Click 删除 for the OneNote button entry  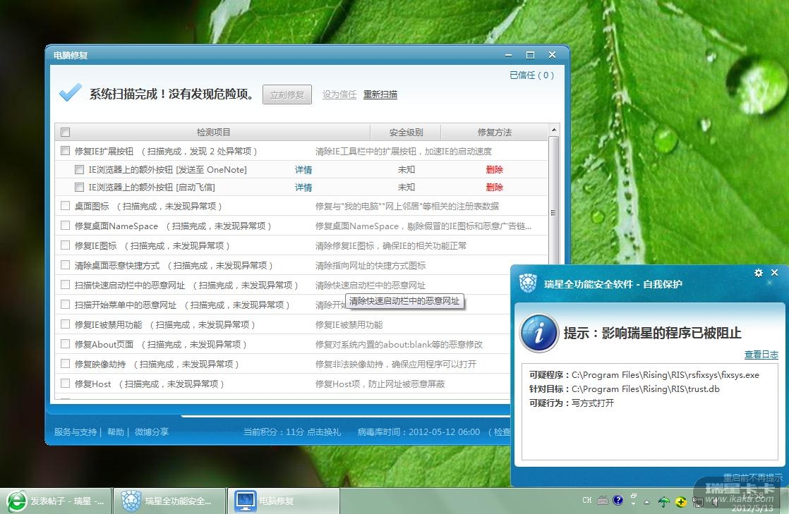(494, 170)
